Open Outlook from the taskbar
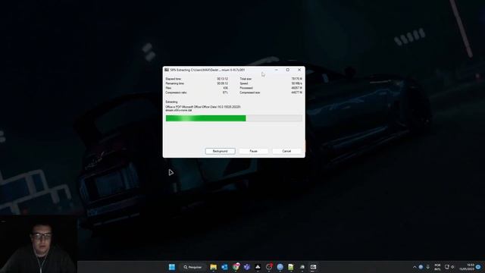The width and height of the screenshot is (485, 273). pyautogui.click(x=224, y=267)
